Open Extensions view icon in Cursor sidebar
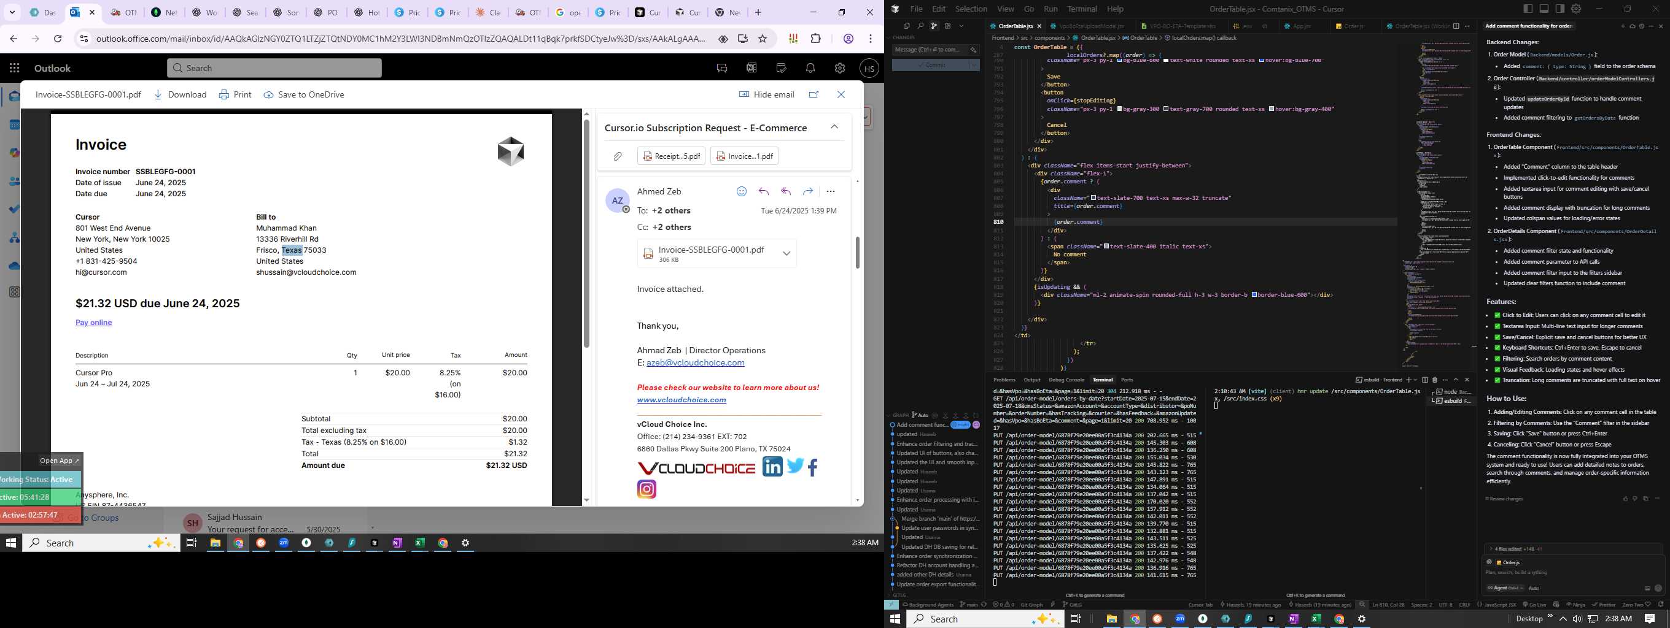 948,26
